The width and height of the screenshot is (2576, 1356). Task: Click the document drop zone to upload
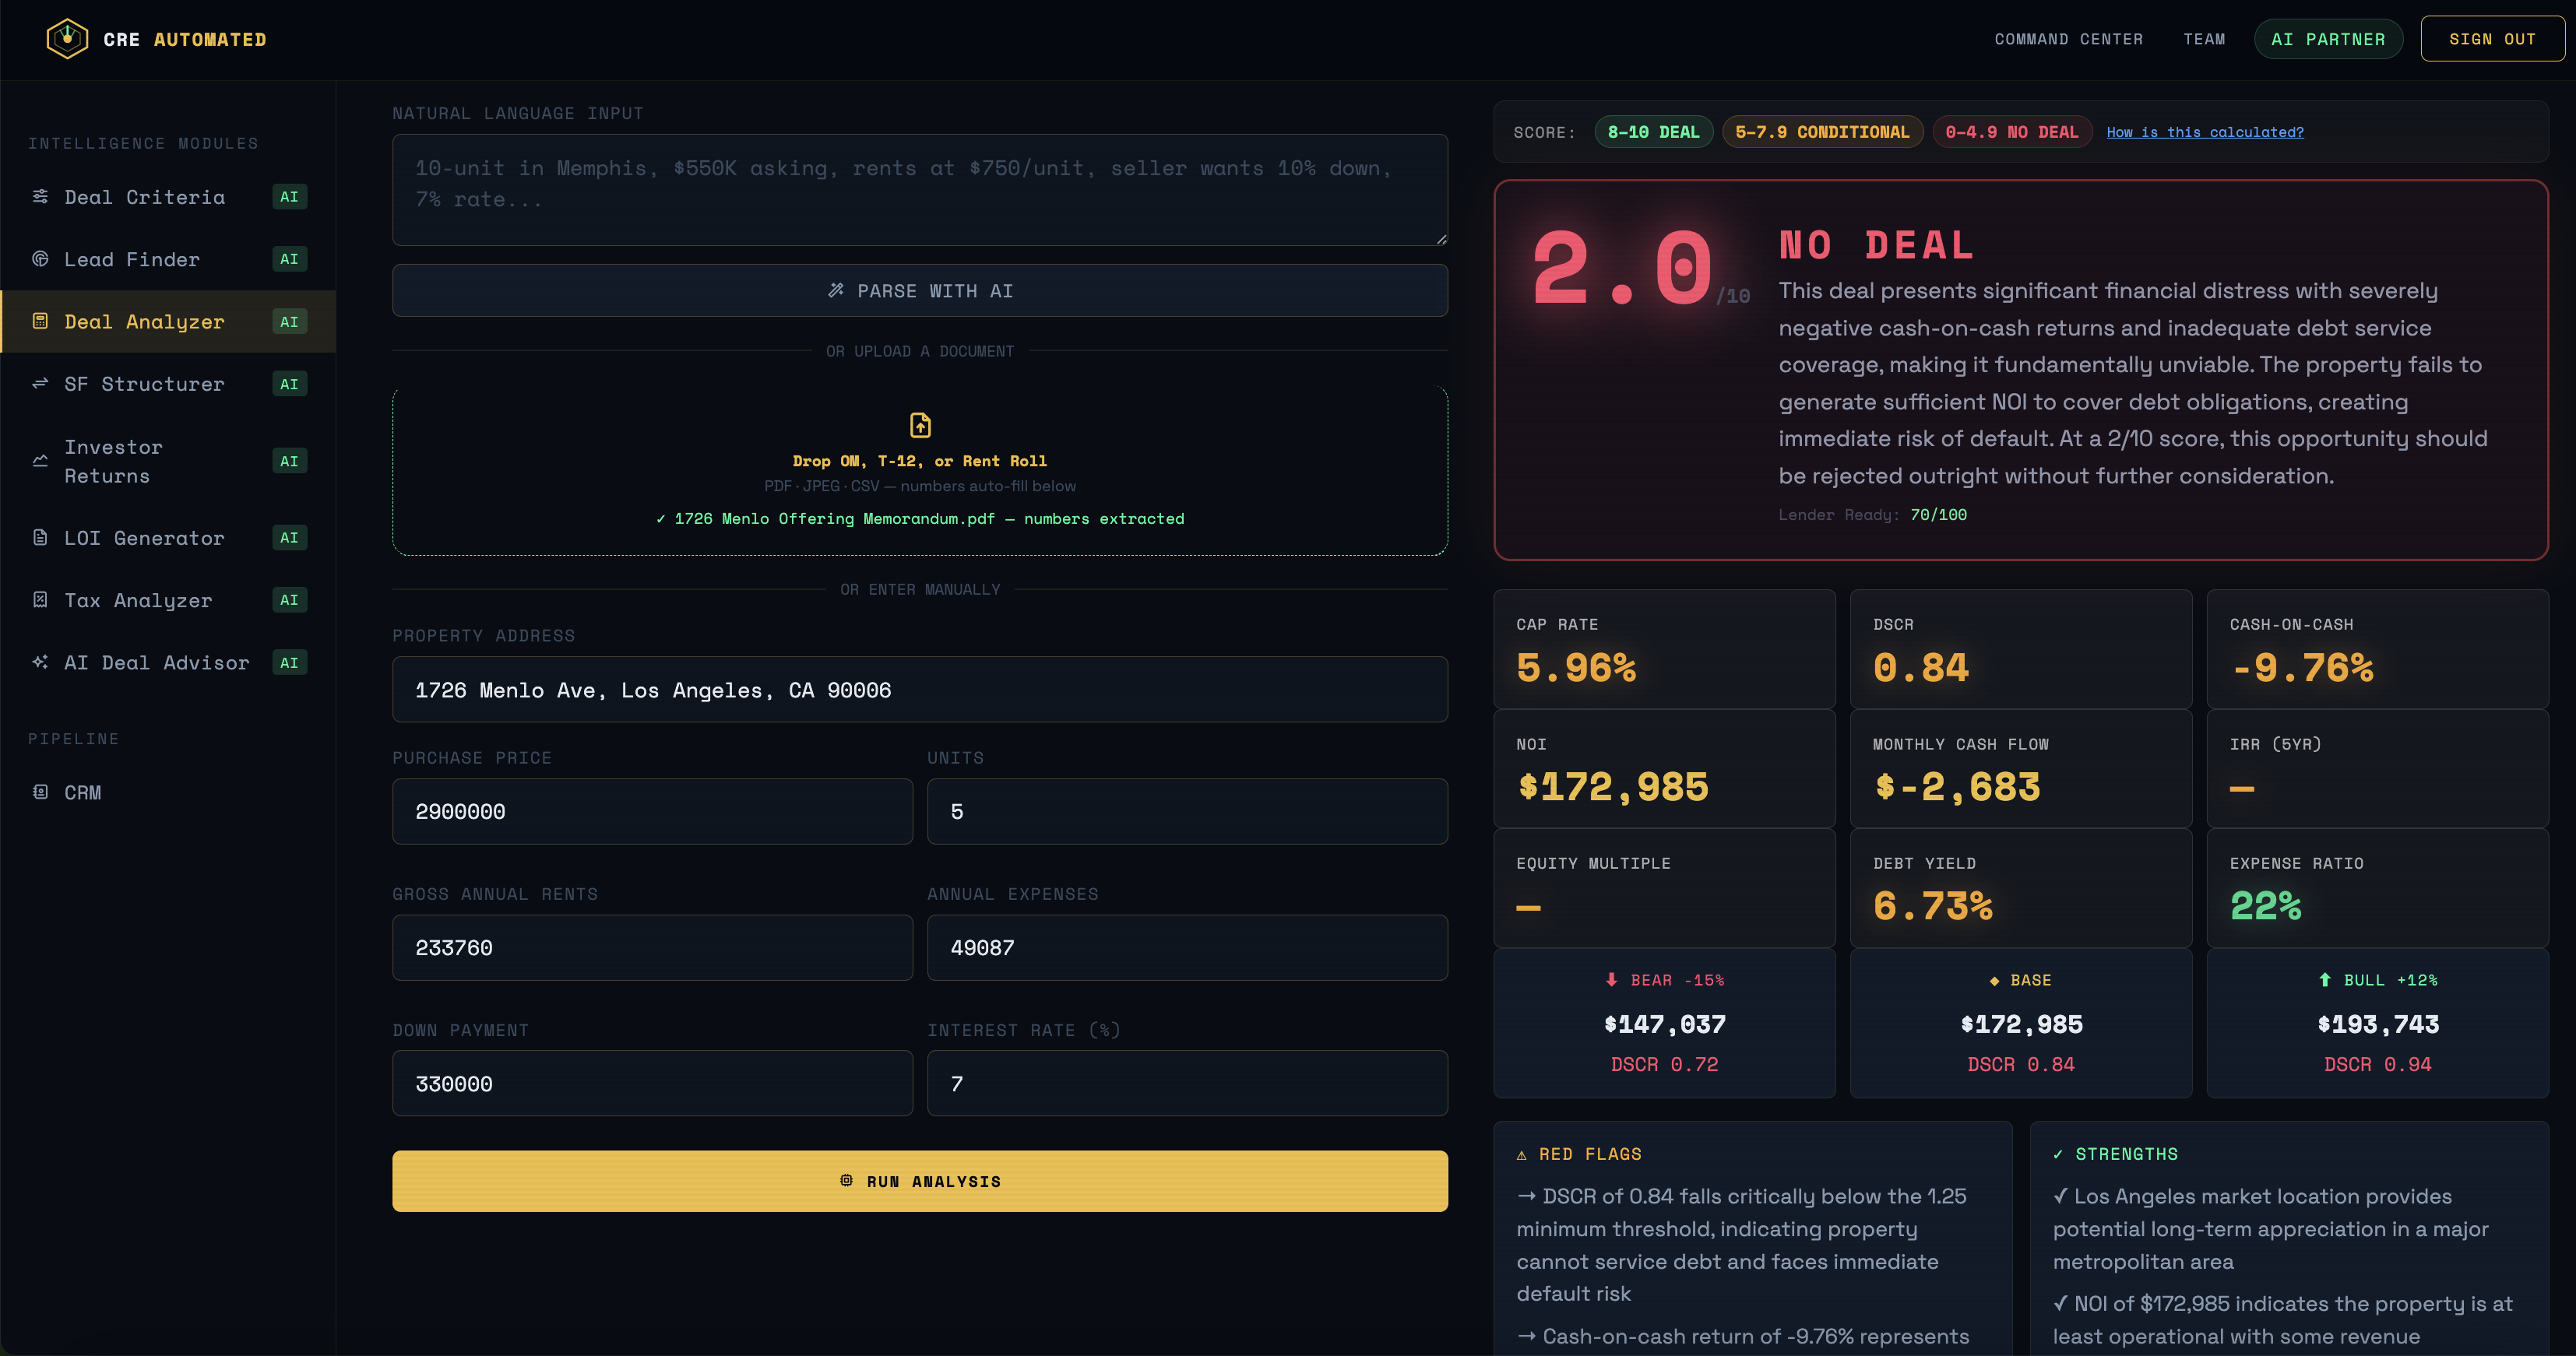[x=920, y=469]
